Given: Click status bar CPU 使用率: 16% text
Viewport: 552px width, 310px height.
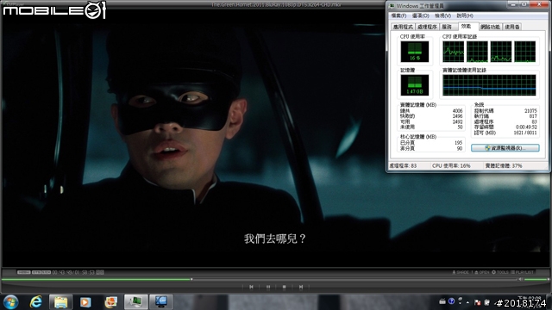Looking at the screenshot, I should [451, 165].
